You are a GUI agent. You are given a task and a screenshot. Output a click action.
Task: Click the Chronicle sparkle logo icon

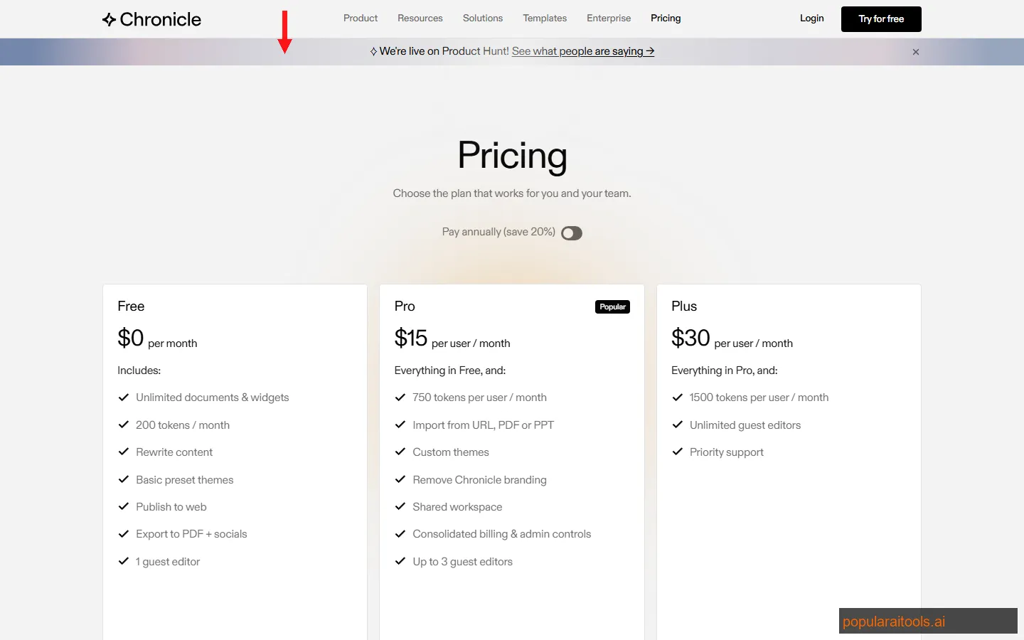click(110, 19)
